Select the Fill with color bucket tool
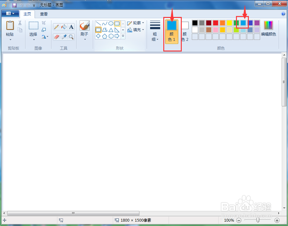This screenshot has width=288, height=226. 64,27
